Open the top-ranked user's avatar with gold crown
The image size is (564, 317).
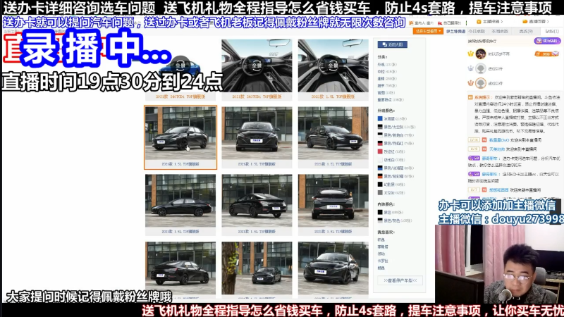point(481,54)
